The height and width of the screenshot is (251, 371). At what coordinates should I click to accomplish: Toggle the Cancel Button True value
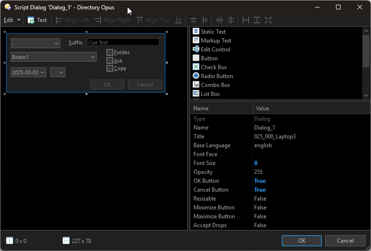[x=260, y=190]
